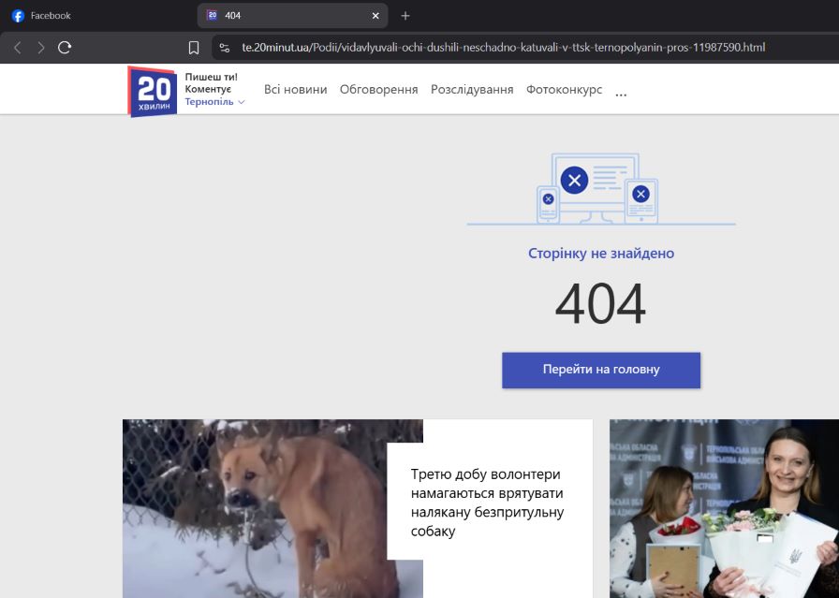Click the address bar URL field
The image size is (839, 598).
[x=506, y=48]
